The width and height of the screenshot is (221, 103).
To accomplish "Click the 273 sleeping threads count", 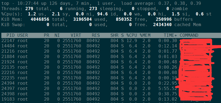I will (x=93, y=9).
